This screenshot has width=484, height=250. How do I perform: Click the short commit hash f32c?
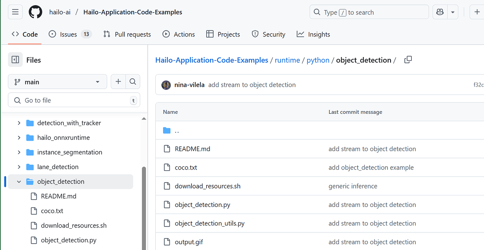pyautogui.click(x=478, y=85)
